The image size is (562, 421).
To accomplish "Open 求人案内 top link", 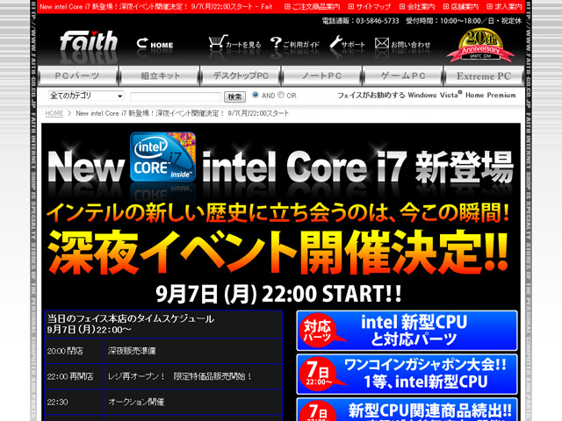I will [504, 6].
